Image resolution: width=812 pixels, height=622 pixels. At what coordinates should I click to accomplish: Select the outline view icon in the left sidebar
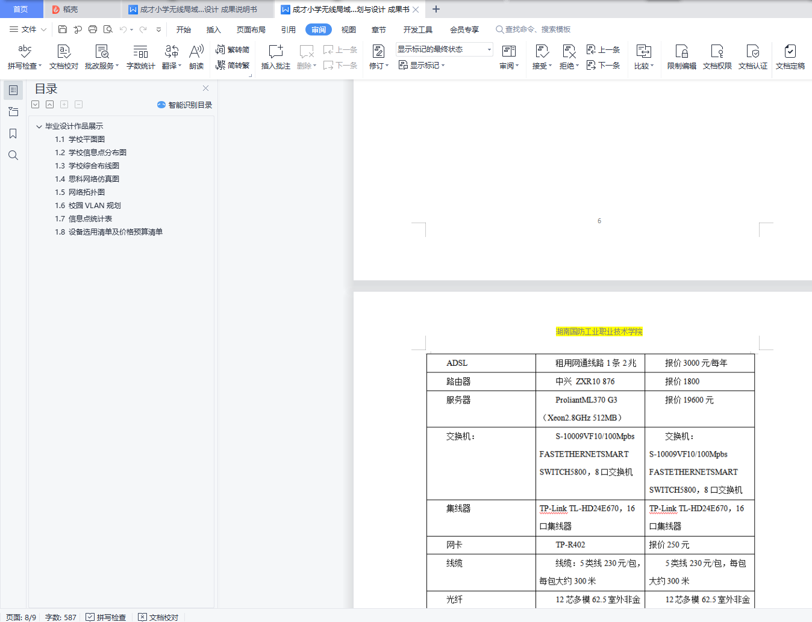[x=13, y=90]
